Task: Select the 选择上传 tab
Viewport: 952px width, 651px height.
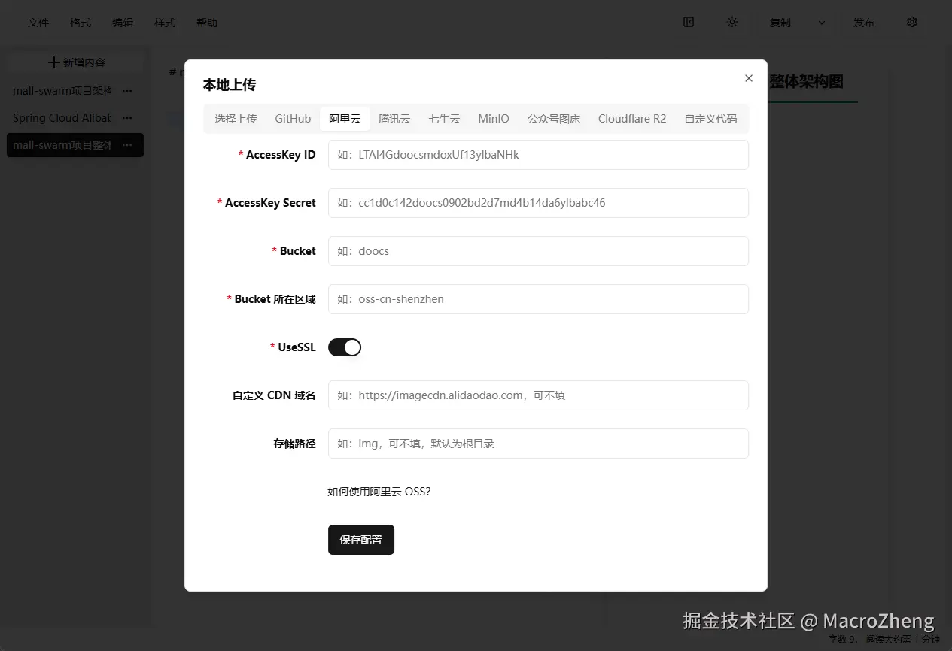Action: click(x=236, y=119)
